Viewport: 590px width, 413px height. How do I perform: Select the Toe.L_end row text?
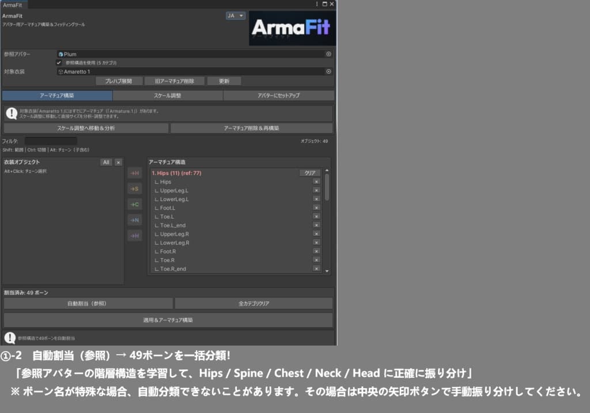point(173,225)
